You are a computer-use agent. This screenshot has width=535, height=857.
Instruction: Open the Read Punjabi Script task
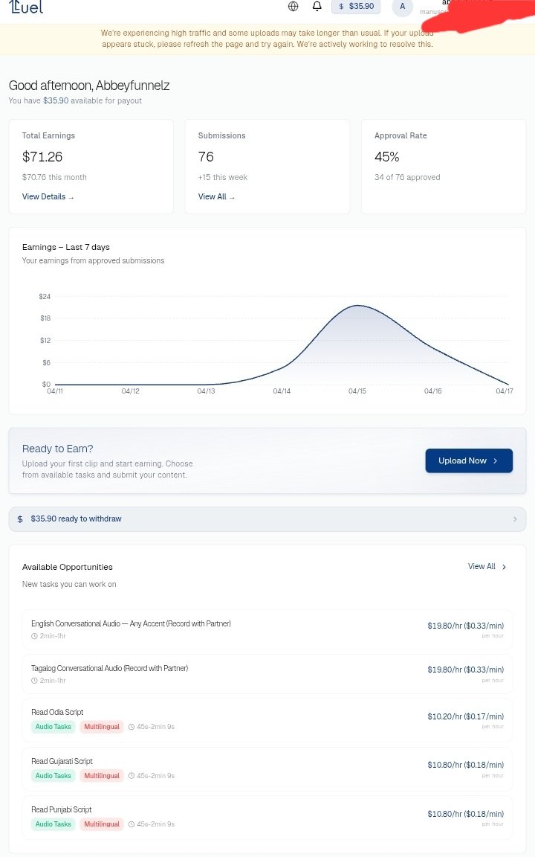[x=267, y=817]
